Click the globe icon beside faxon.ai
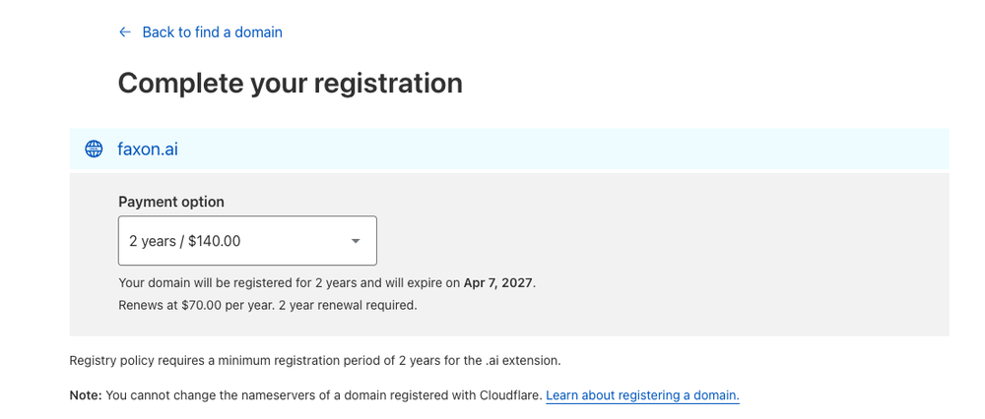 click(94, 149)
